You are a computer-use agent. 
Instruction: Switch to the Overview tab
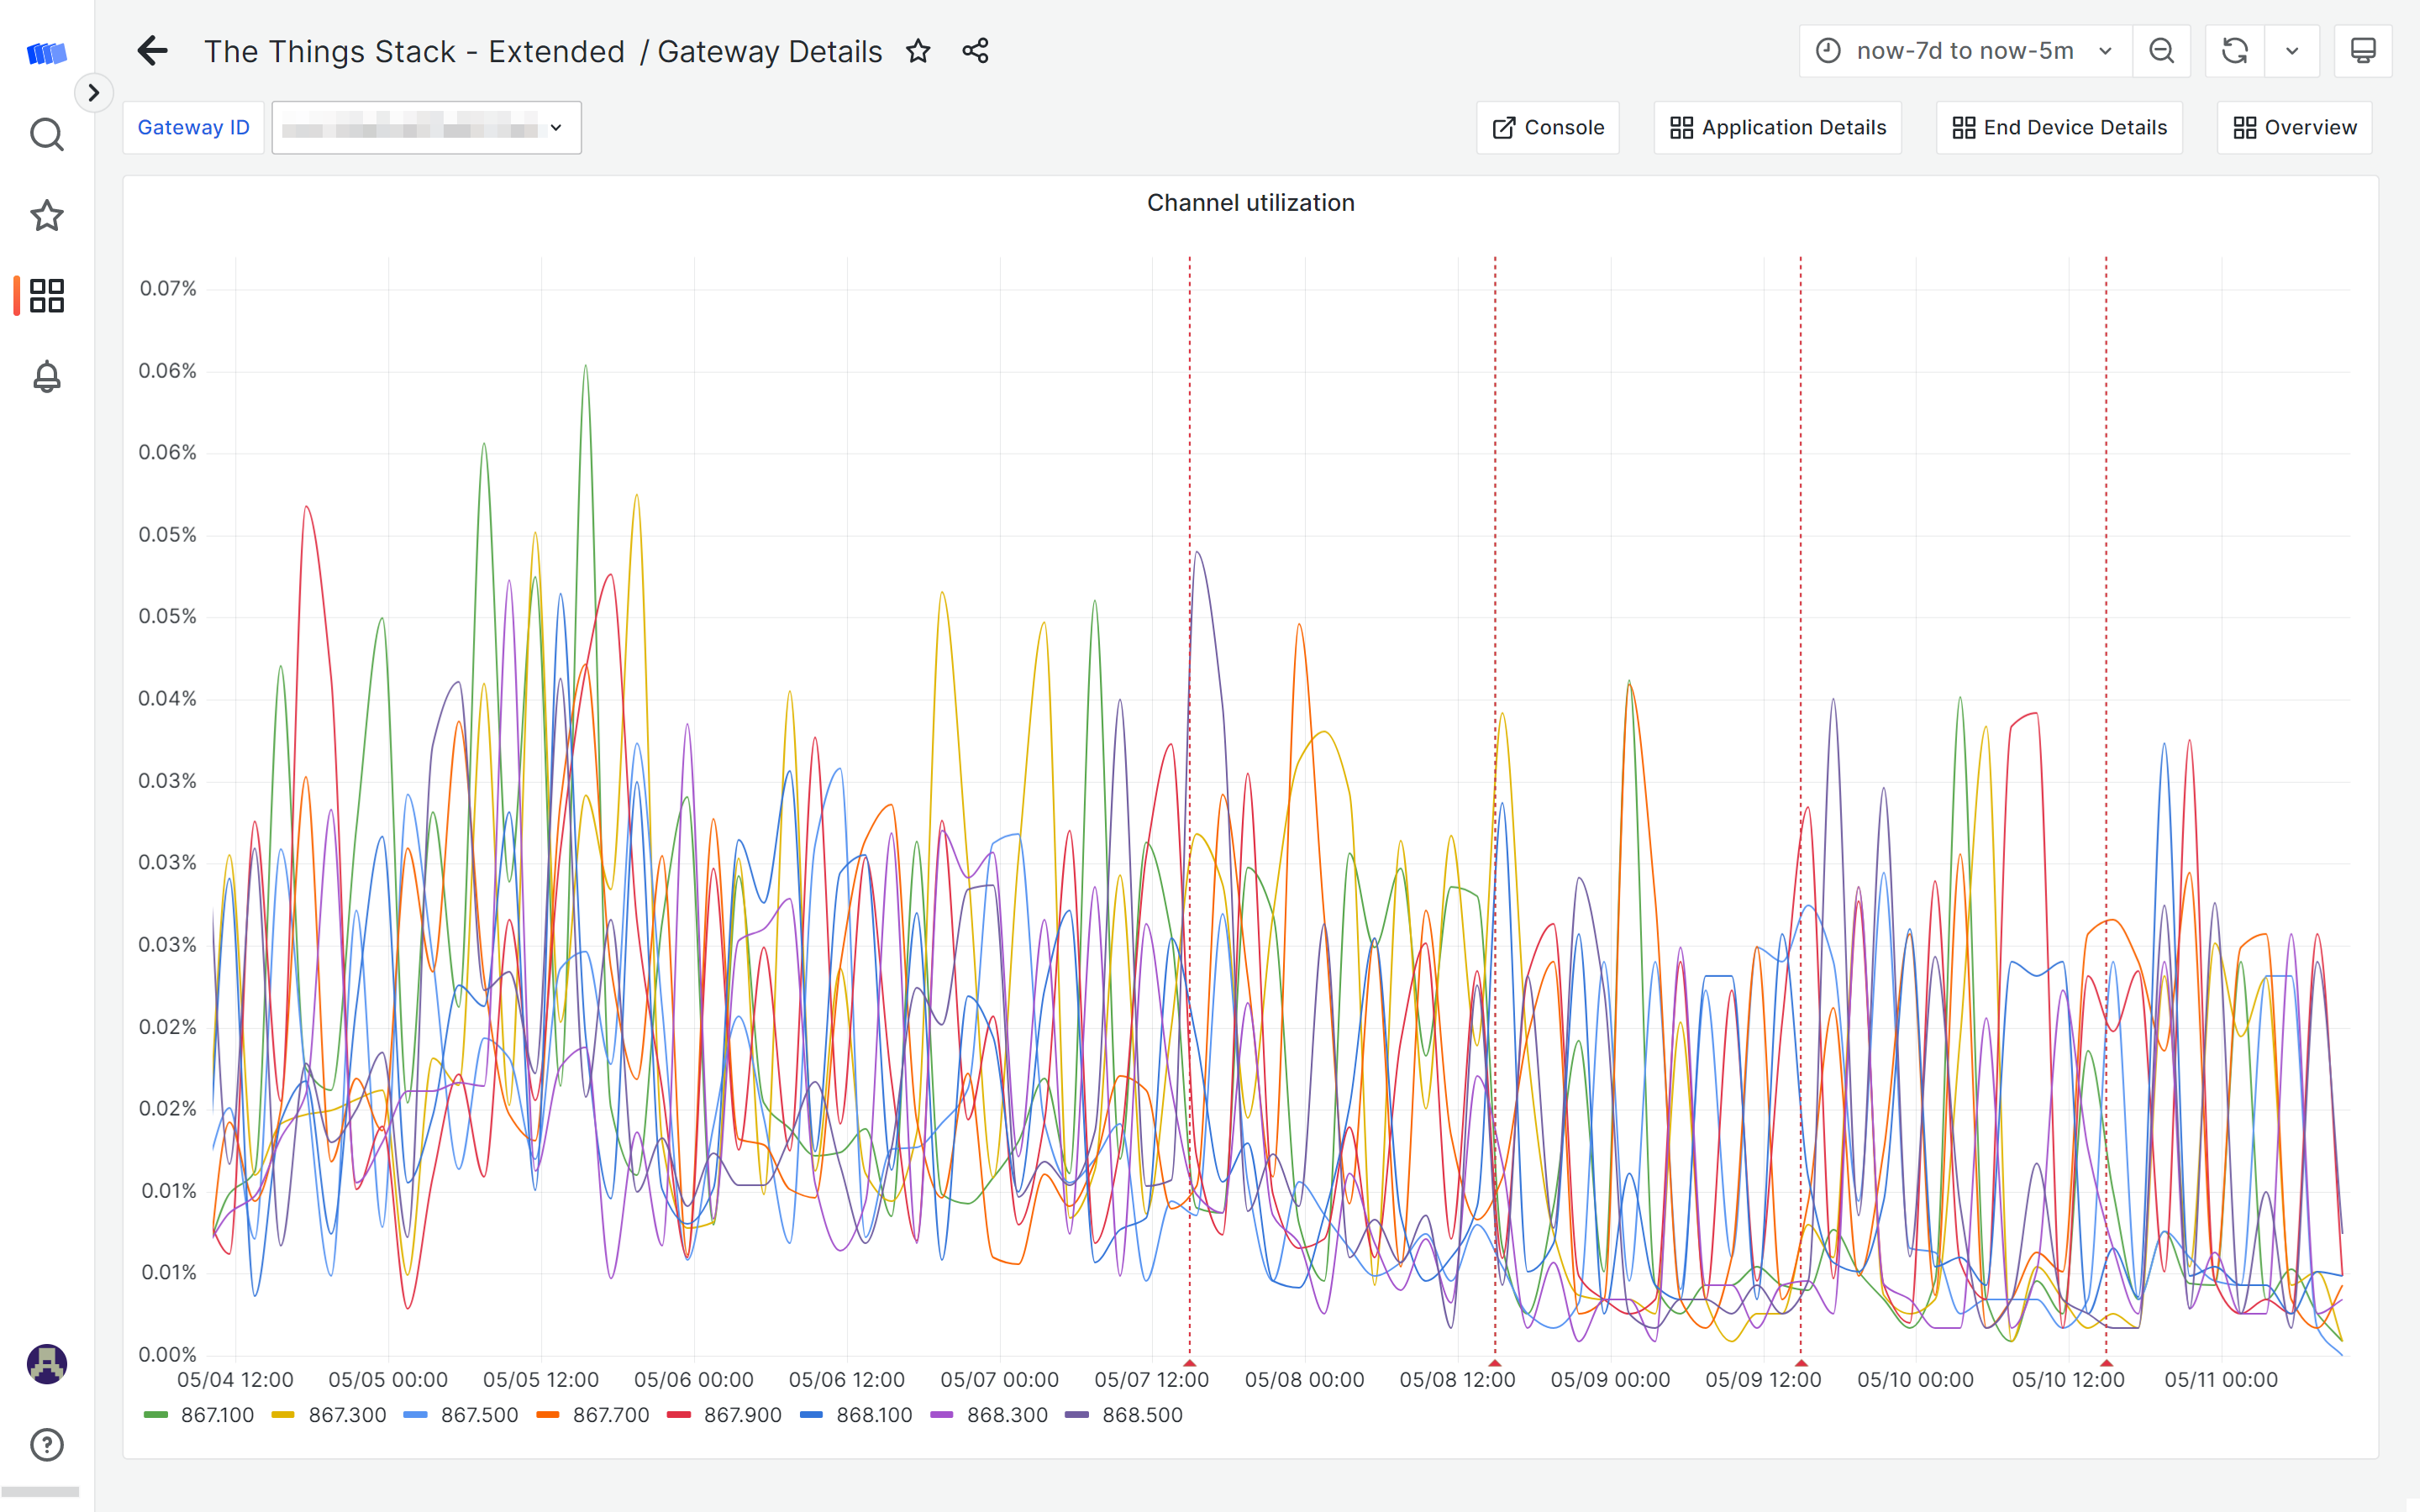(2295, 127)
